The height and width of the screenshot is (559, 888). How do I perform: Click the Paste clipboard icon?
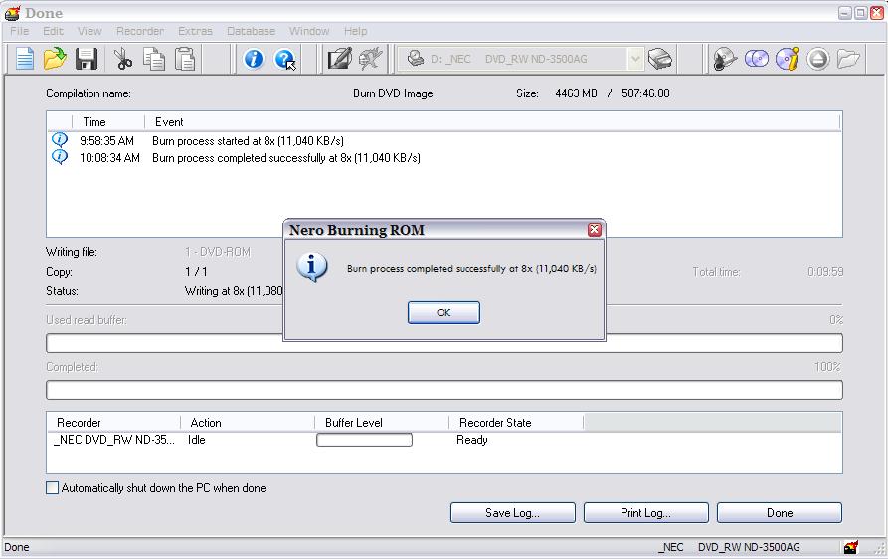tap(185, 59)
